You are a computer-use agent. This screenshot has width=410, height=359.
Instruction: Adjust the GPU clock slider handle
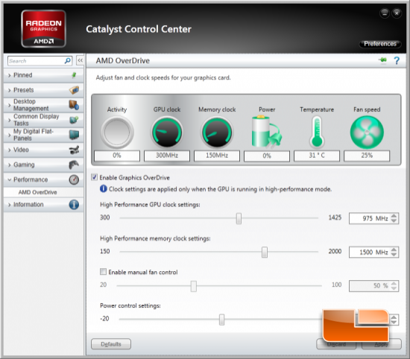(239, 218)
